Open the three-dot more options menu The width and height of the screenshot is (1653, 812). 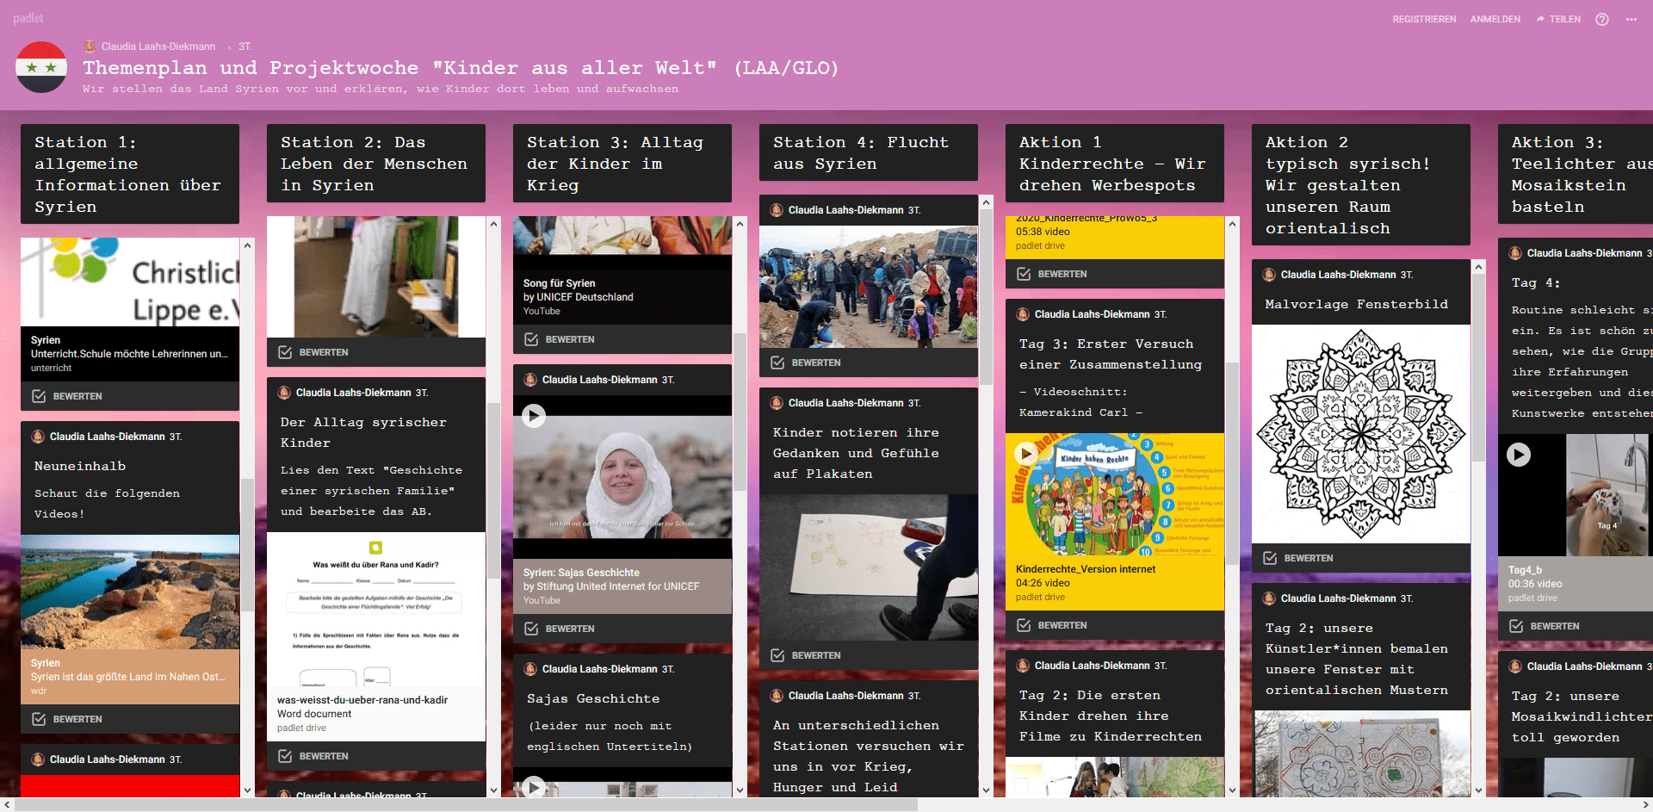click(1631, 19)
